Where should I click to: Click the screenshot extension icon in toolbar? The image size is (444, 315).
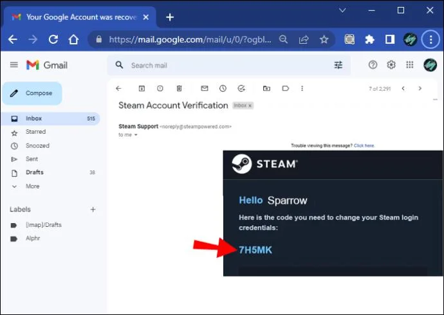pos(349,39)
